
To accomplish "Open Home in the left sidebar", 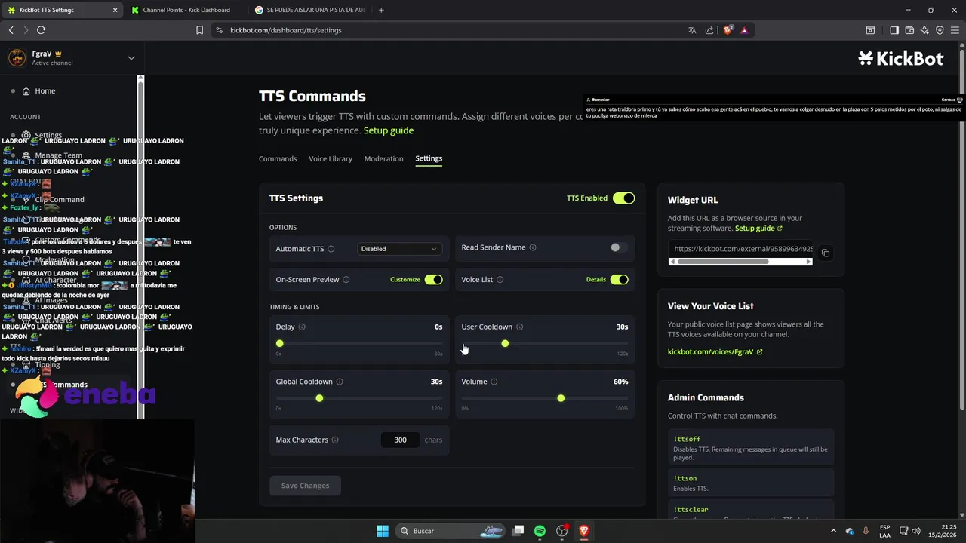I will (x=45, y=91).
